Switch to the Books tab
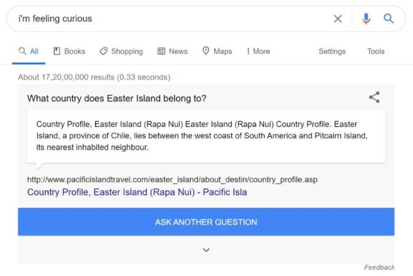 [69, 51]
